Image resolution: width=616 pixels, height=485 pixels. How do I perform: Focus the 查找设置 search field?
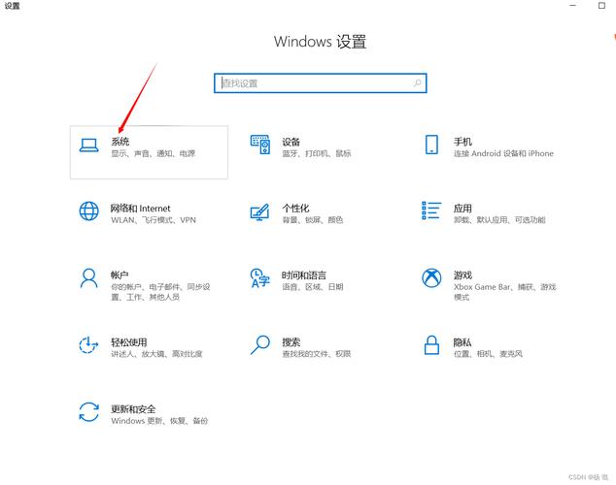pos(321,83)
